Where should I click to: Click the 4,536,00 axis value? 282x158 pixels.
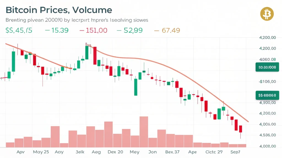tap(268, 135)
